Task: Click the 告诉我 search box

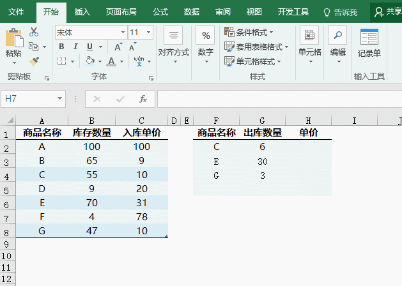Action: pyautogui.click(x=341, y=11)
